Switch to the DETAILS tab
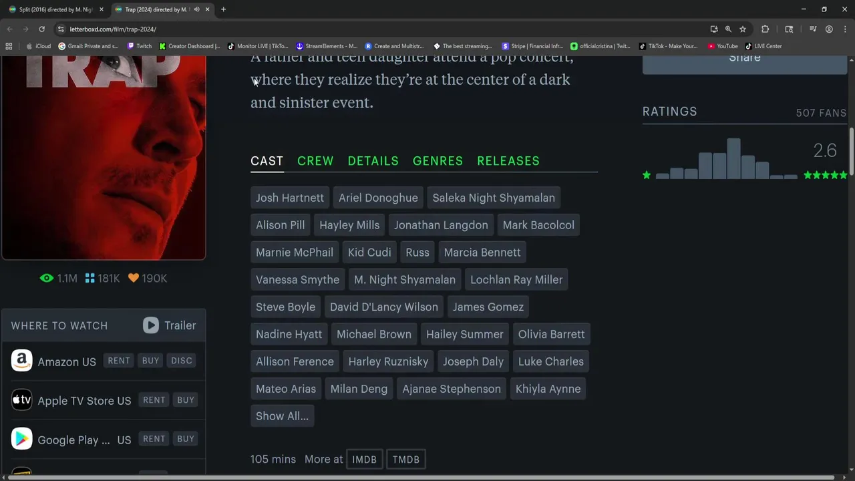 click(373, 161)
